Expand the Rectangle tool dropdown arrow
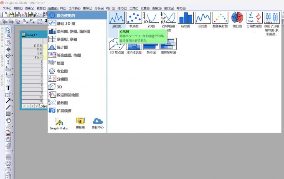284x179 pixels. 12,113
